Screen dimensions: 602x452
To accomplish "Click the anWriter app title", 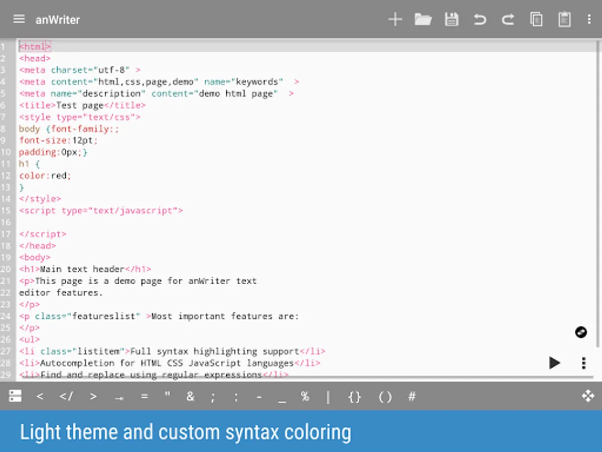I will 58,20.
